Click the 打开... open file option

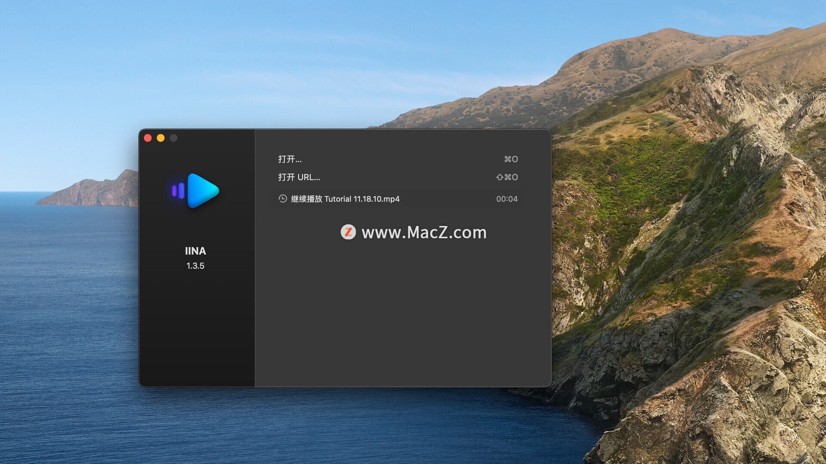290,159
